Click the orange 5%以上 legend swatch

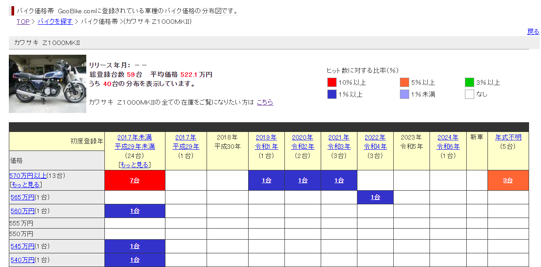click(x=404, y=82)
